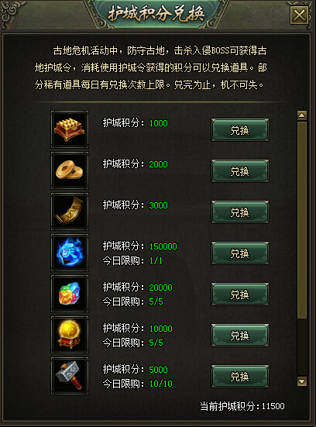
Task: Select the red treasure chest item icon
Action: [70, 129]
